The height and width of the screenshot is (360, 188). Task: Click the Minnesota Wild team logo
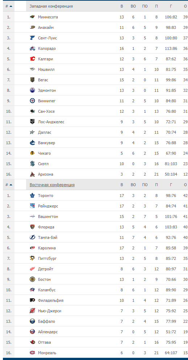point(33,17)
